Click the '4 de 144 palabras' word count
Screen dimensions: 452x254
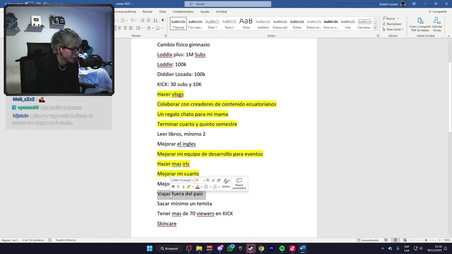pos(33,240)
